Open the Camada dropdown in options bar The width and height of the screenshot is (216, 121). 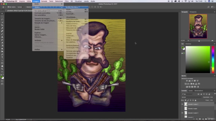pos(20,7)
